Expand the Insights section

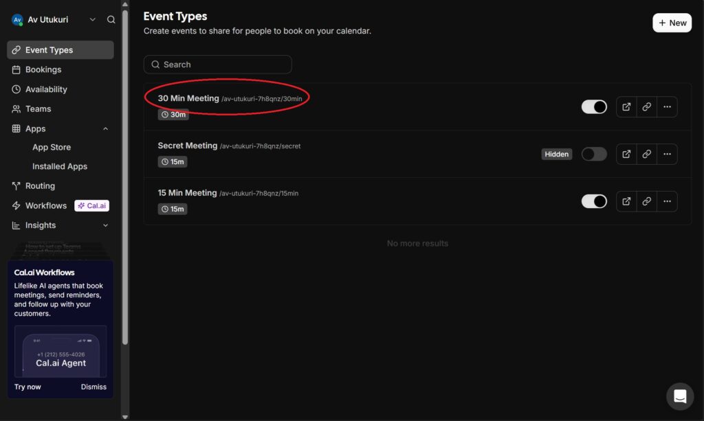pos(105,225)
